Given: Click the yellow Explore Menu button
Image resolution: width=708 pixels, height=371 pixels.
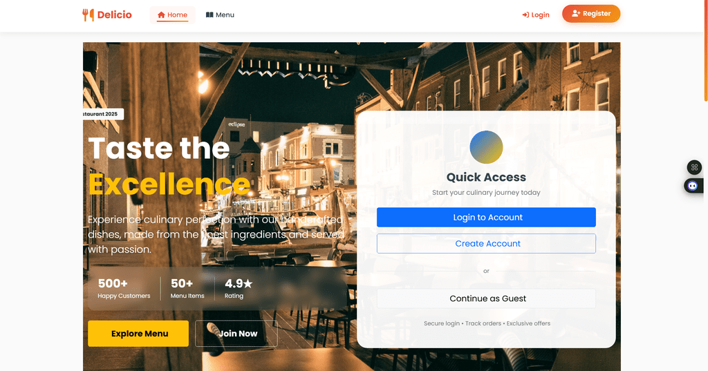Looking at the screenshot, I should [x=138, y=334].
